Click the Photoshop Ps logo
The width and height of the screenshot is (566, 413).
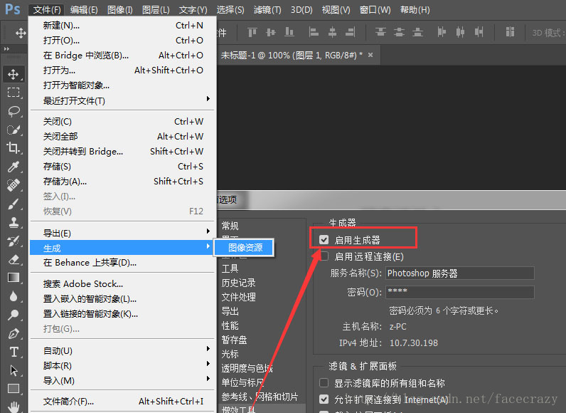click(x=13, y=9)
